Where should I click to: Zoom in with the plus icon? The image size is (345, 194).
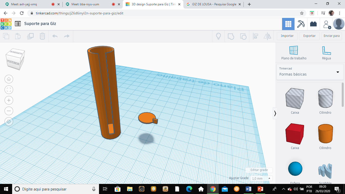(x=9, y=100)
